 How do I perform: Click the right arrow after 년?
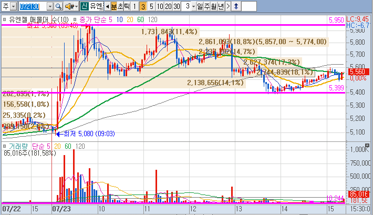pos(228,6)
